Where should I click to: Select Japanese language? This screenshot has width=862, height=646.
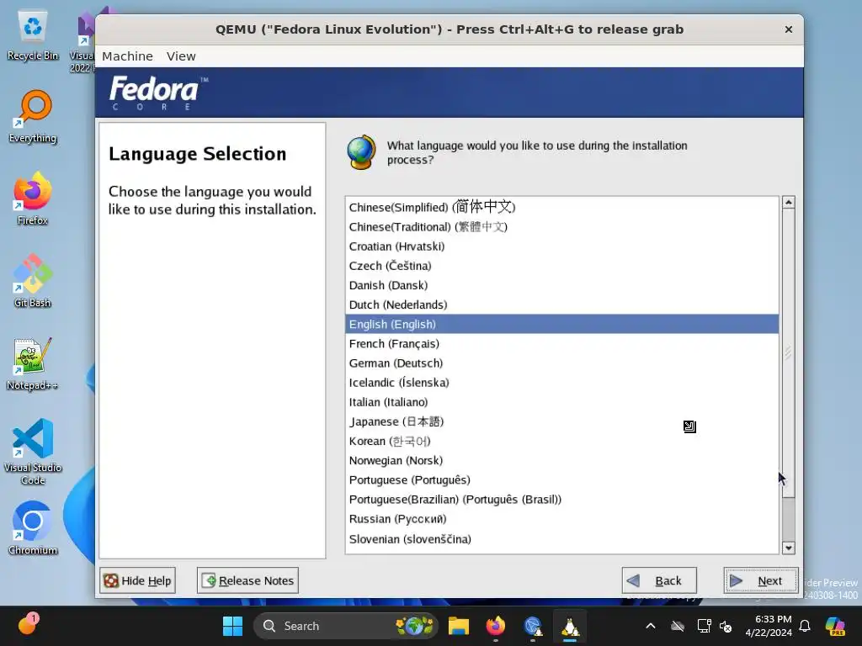[x=561, y=422]
